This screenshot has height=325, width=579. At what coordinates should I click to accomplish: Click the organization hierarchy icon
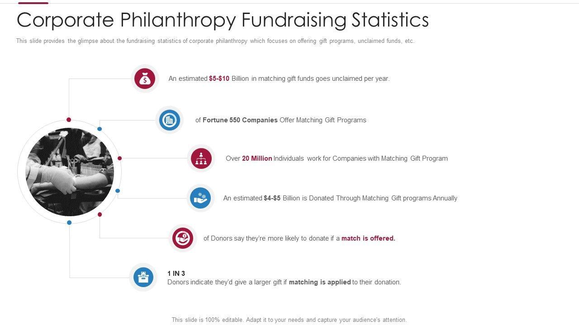point(201,158)
